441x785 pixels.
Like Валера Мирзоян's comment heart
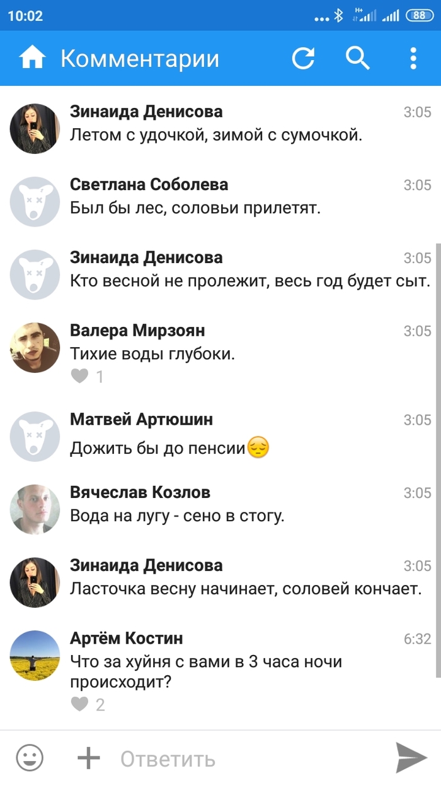tap(79, 376)
